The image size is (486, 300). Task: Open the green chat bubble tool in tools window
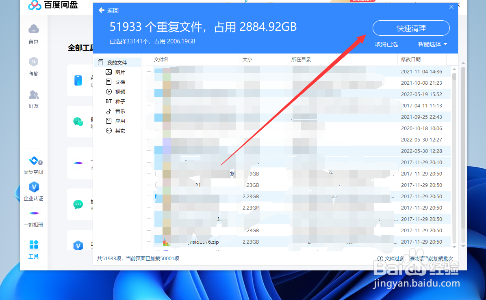coord(78,204)
